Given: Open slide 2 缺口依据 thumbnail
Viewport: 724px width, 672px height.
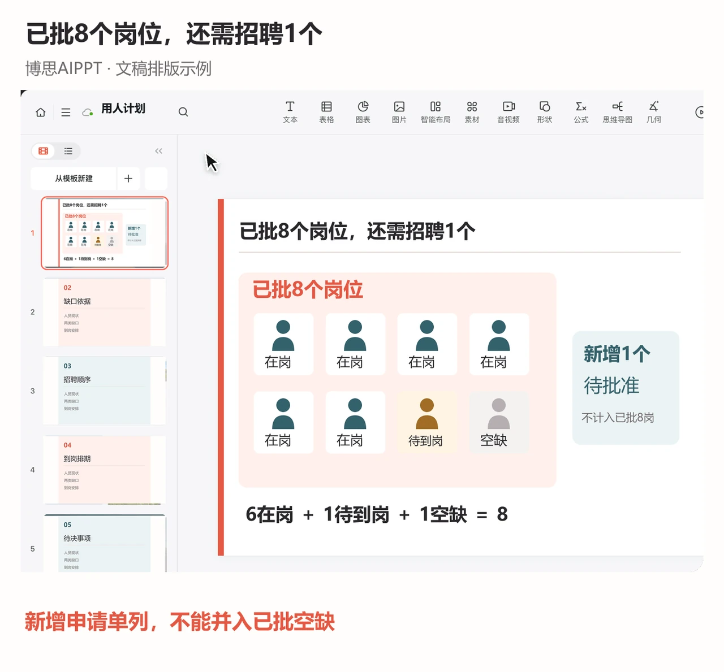Looking at the screenshot, I should click(105, 312).
